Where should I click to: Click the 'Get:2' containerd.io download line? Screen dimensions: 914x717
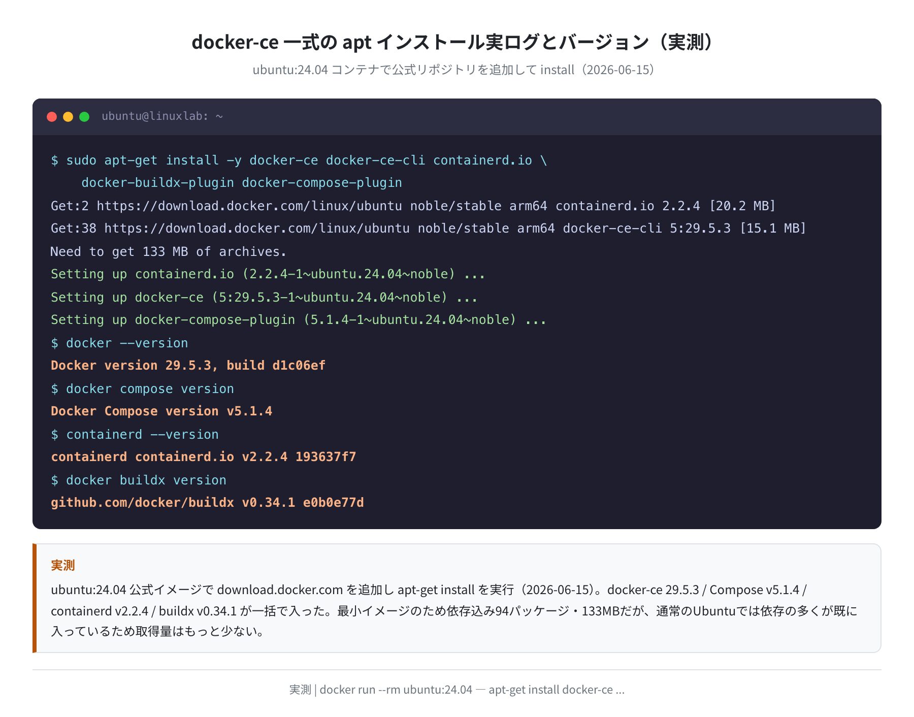click(x=413, y=206)
